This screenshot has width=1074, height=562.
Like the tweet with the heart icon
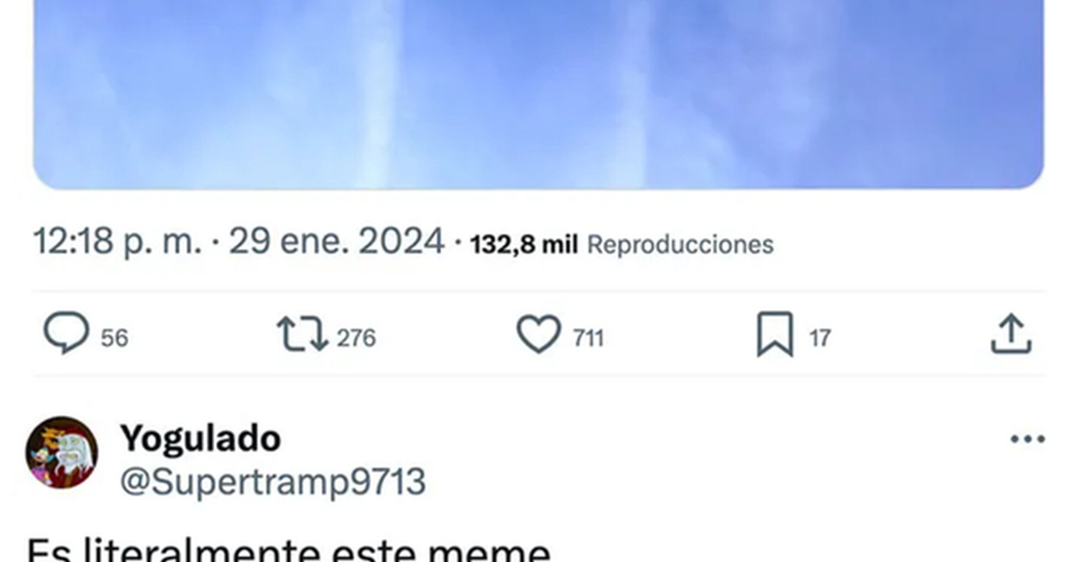tap(538, 334)
